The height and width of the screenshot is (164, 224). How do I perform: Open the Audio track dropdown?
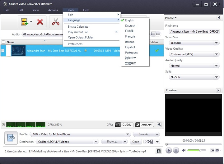coord(42,34)
